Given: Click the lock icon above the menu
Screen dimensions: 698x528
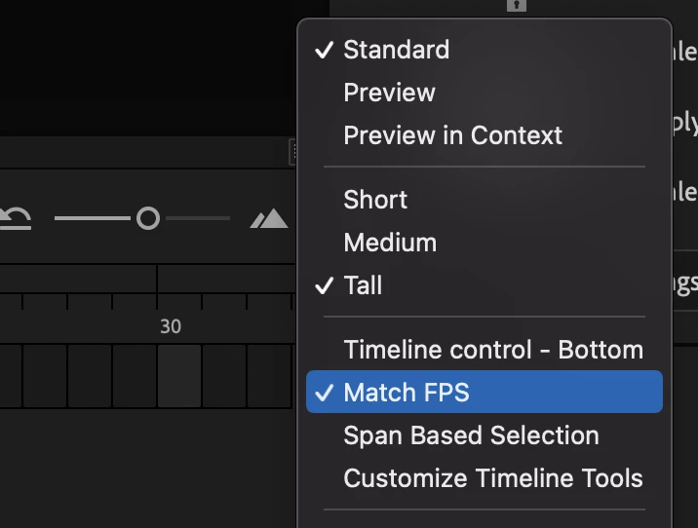Looking at the screenshot, I should [x=516, y=6].
